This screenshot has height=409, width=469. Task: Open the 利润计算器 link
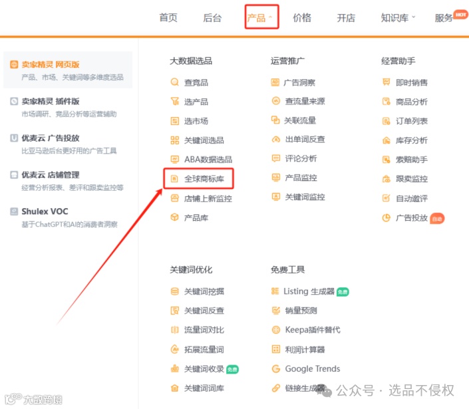(305, 349)
